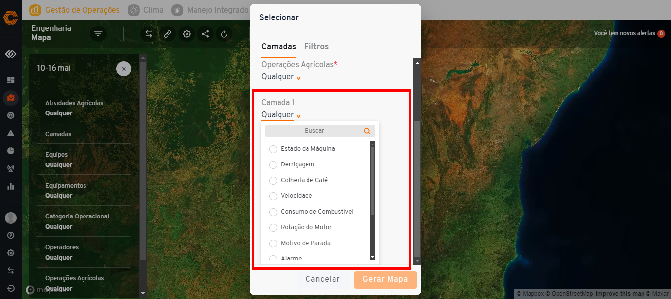The width and height of the screenshot is (671, 299).
Task: Select the Motivo de Parada radio option
Action: coord(273,243)
